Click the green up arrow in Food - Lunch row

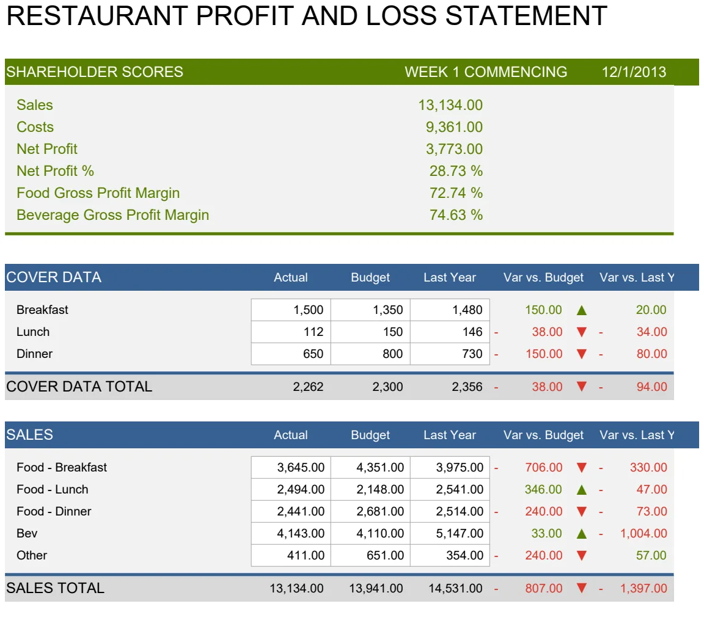[581, 490]
